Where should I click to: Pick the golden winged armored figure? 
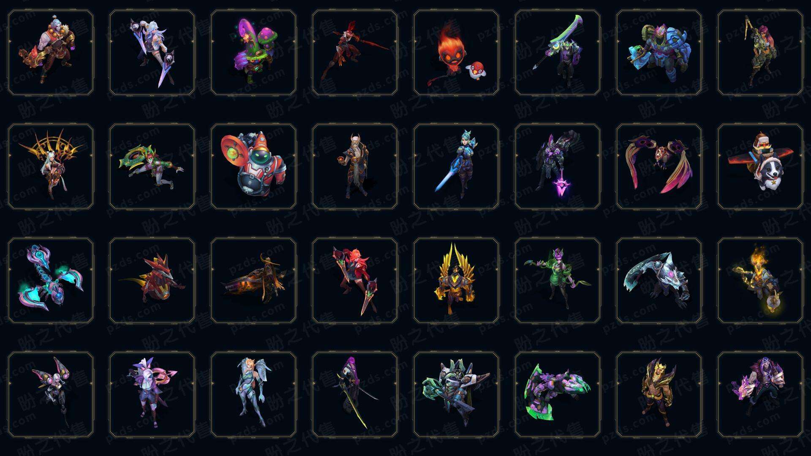[456, 280]
